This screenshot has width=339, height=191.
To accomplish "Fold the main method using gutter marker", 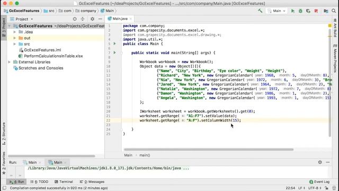I will [121, 53].
